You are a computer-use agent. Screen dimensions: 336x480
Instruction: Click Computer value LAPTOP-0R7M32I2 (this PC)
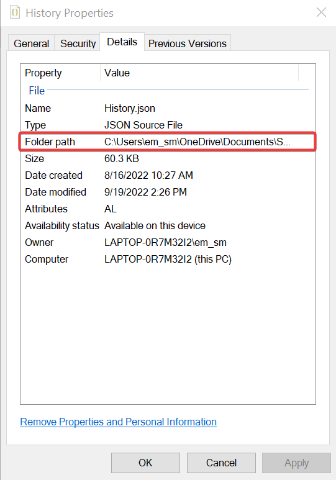[168, 260]
